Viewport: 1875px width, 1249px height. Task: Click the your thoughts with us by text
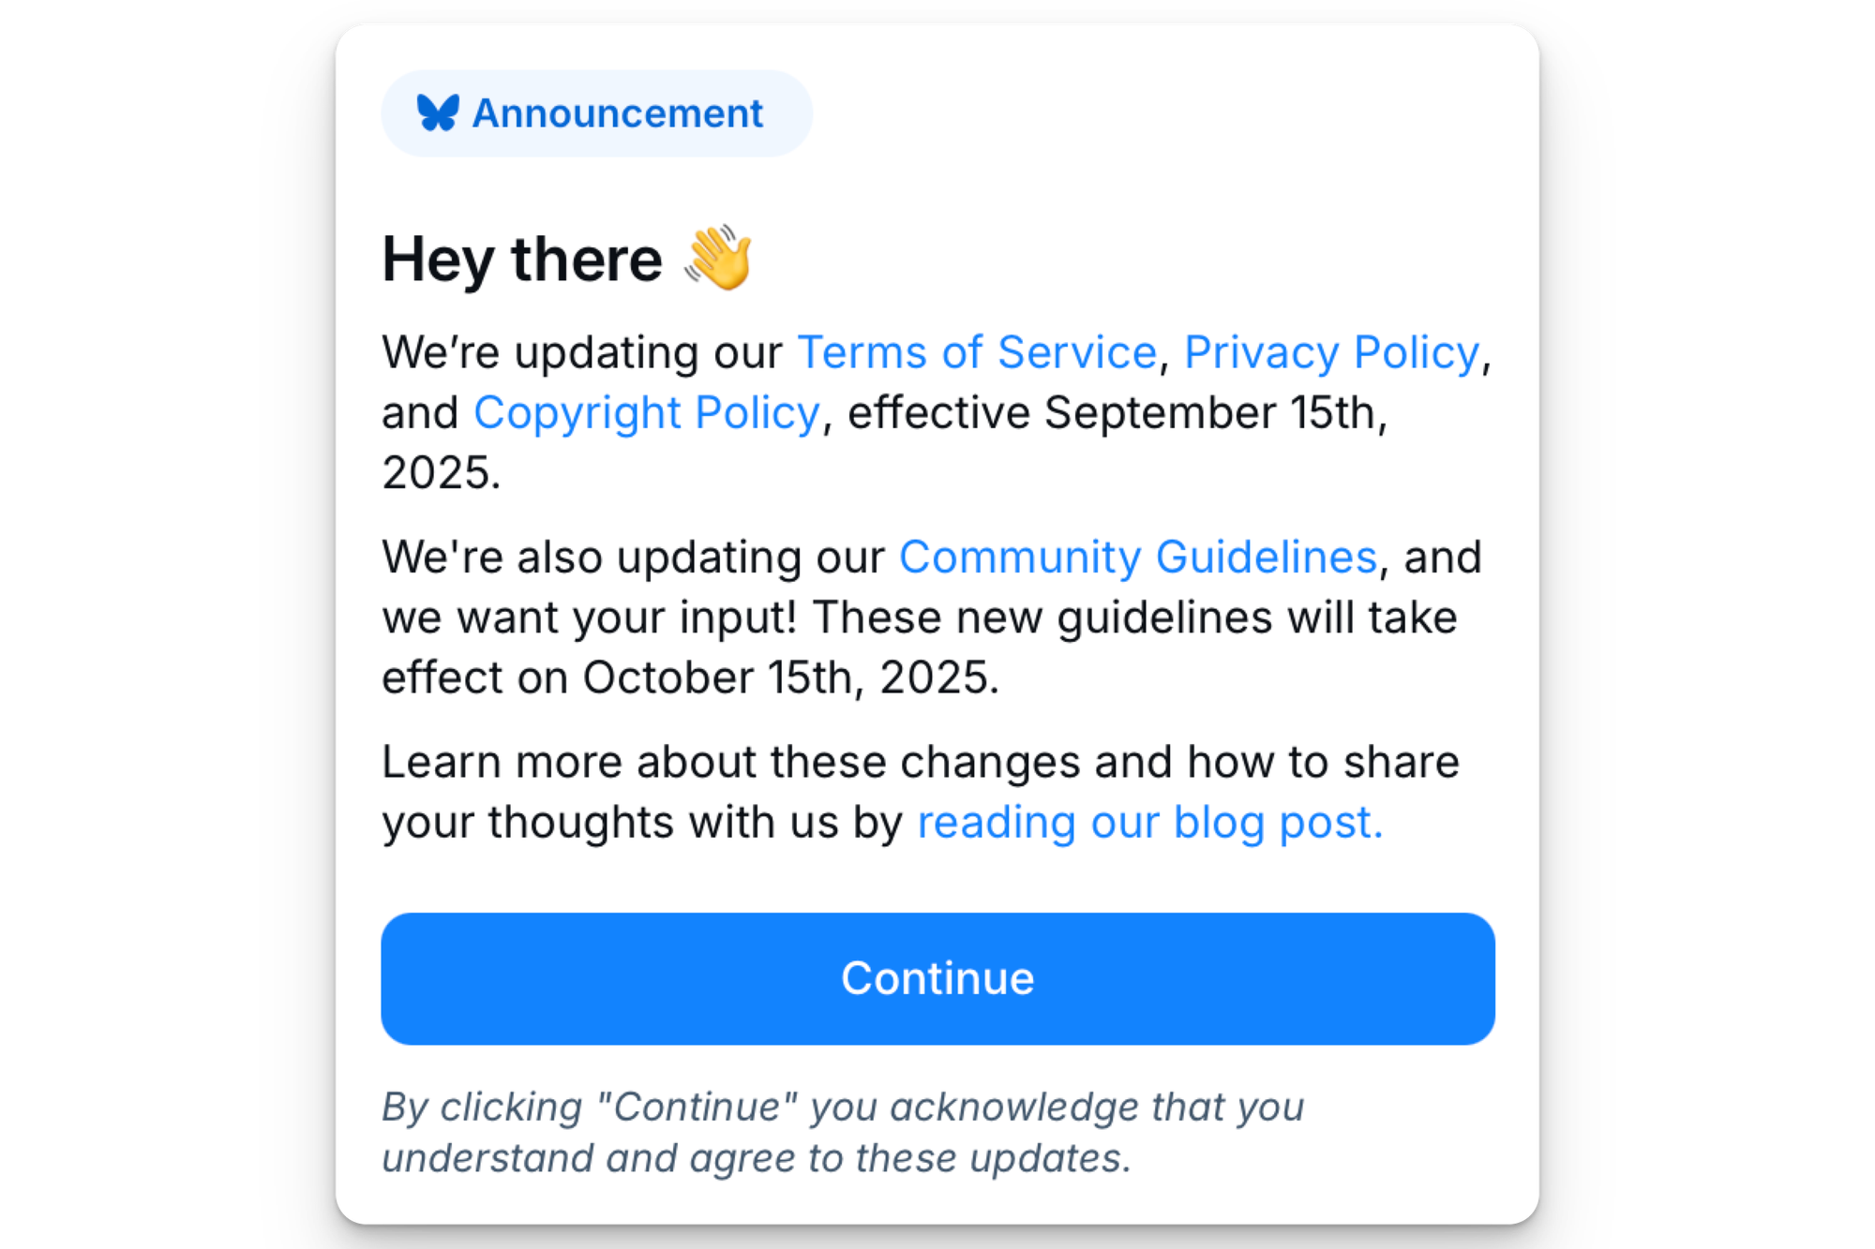pos(642,823)
